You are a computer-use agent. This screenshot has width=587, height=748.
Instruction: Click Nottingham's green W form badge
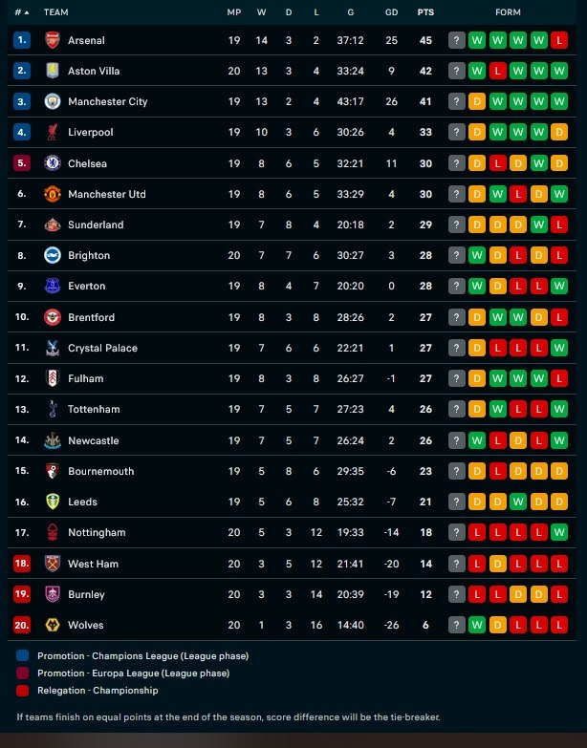(559, 532)
